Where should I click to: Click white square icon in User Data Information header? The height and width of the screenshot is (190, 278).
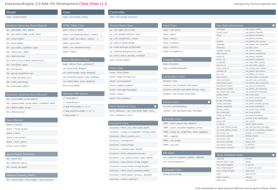pos(273,26)
